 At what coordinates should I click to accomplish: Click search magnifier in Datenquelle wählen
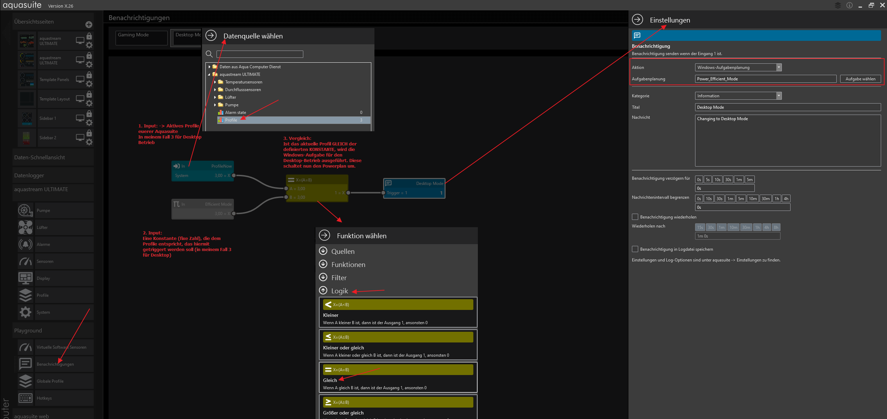pyautogui.click(x=209, y=54)
